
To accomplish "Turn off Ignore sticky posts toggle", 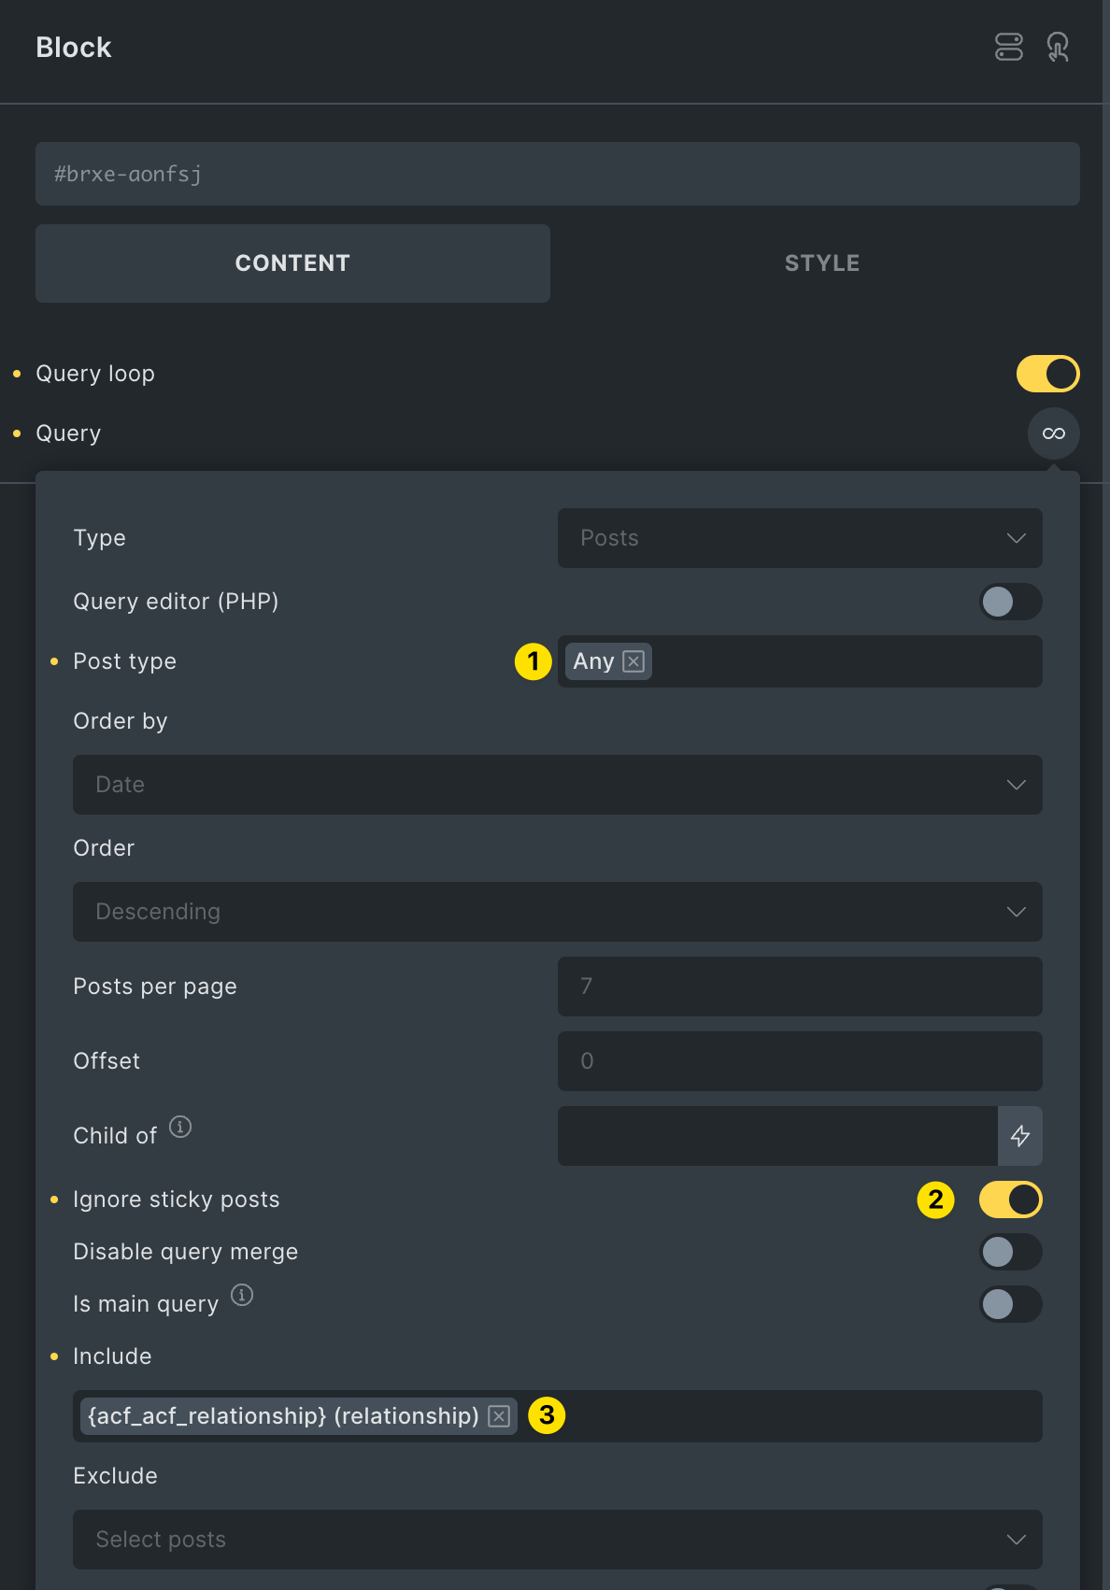I will 1011,1200.
